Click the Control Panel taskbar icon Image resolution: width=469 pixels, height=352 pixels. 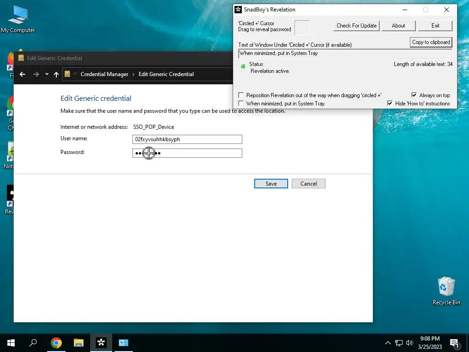tap(124, 343)
